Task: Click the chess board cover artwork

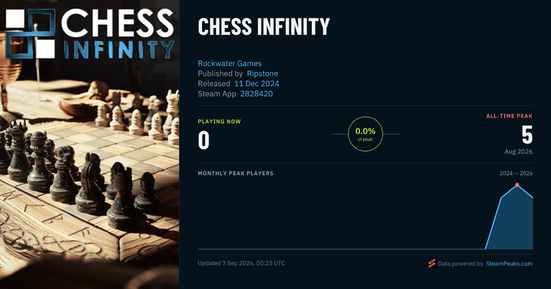Action: tap(90, 174)
